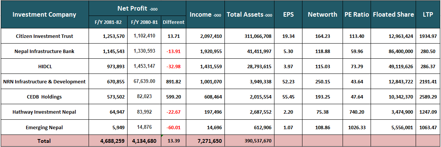The width and height of the screenshot is (441, 147).
Task: Click the Different column header
Action: click(173, 22)
